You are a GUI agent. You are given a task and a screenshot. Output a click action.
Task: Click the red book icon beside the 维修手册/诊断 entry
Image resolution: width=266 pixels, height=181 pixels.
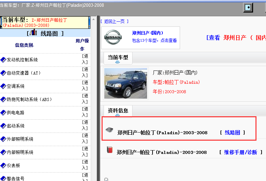click(110, 150)
